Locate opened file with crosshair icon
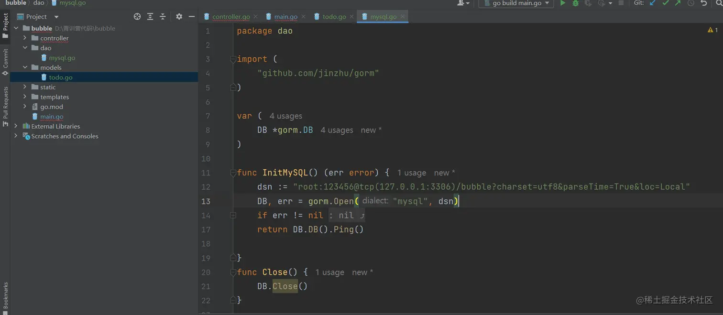The image size is (723, 315). pyautogui.click(x=137, y=16)
